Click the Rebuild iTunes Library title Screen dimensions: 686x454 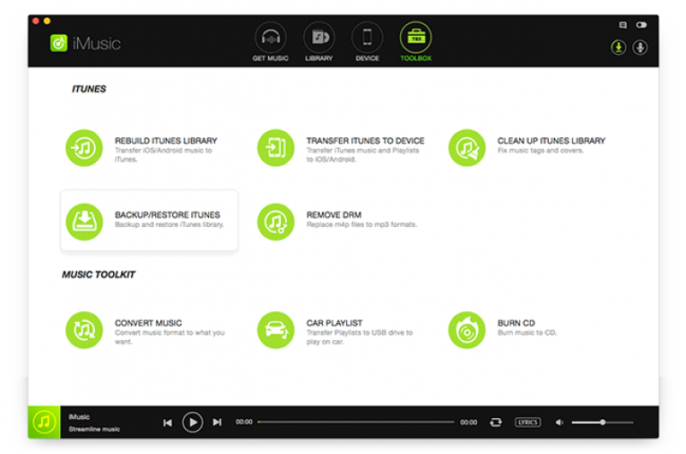click(166, 141)
